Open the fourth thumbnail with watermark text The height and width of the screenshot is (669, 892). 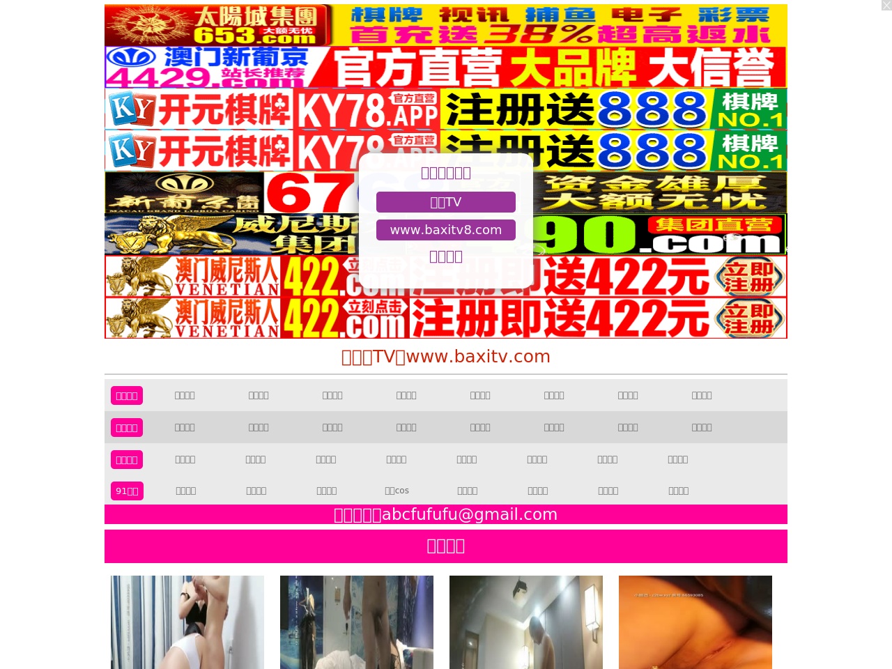tap(695, 622)
